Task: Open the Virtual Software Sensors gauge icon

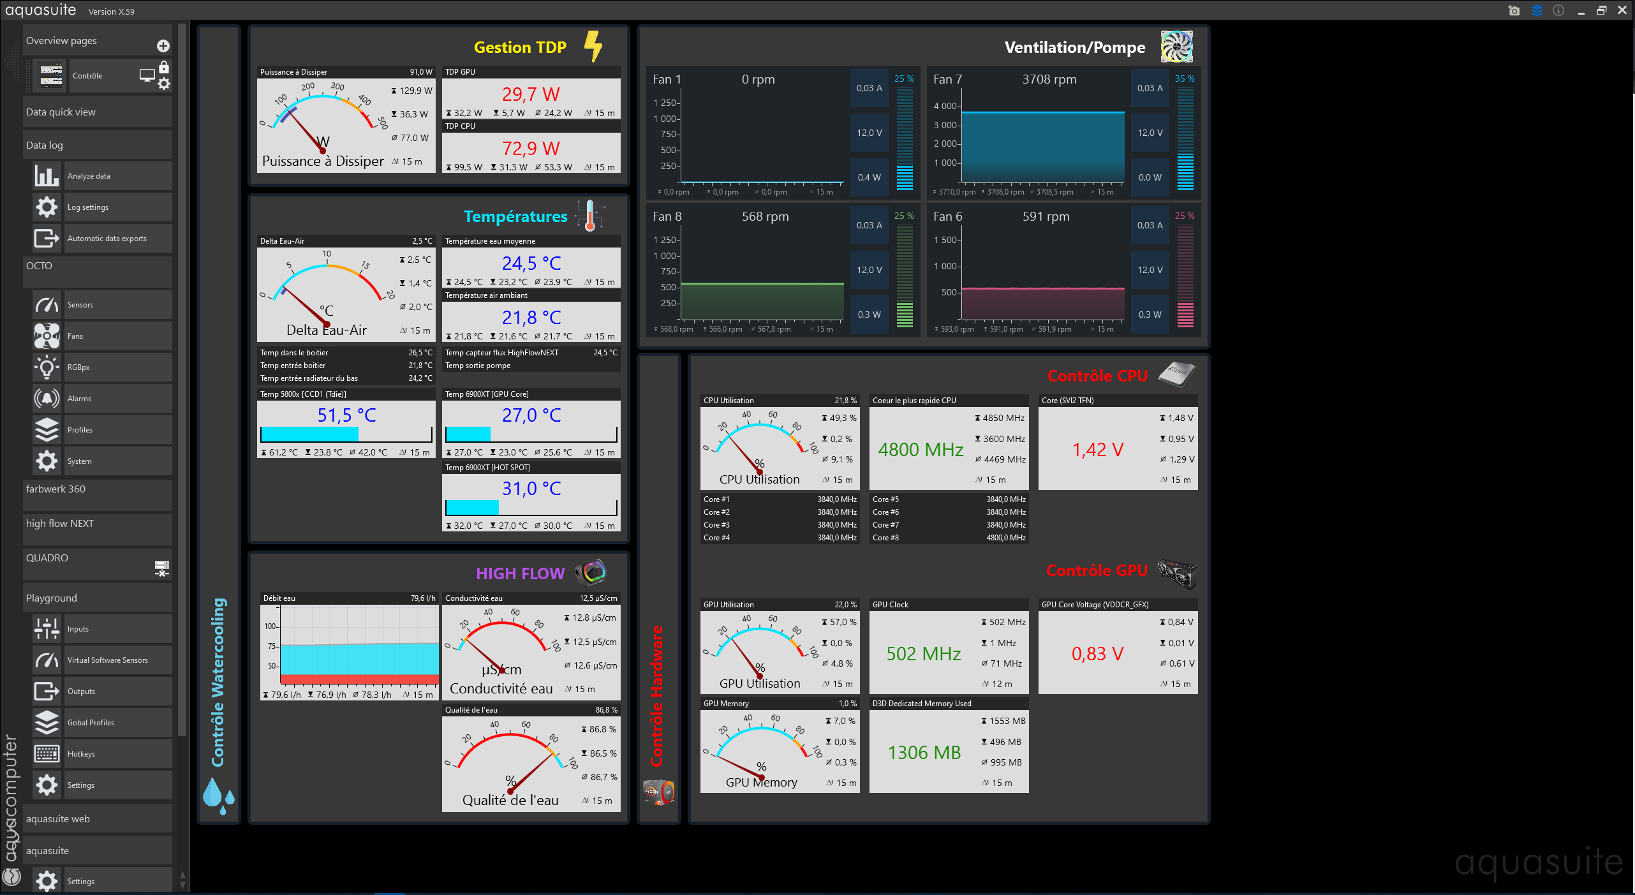Action: pos(47,660)
